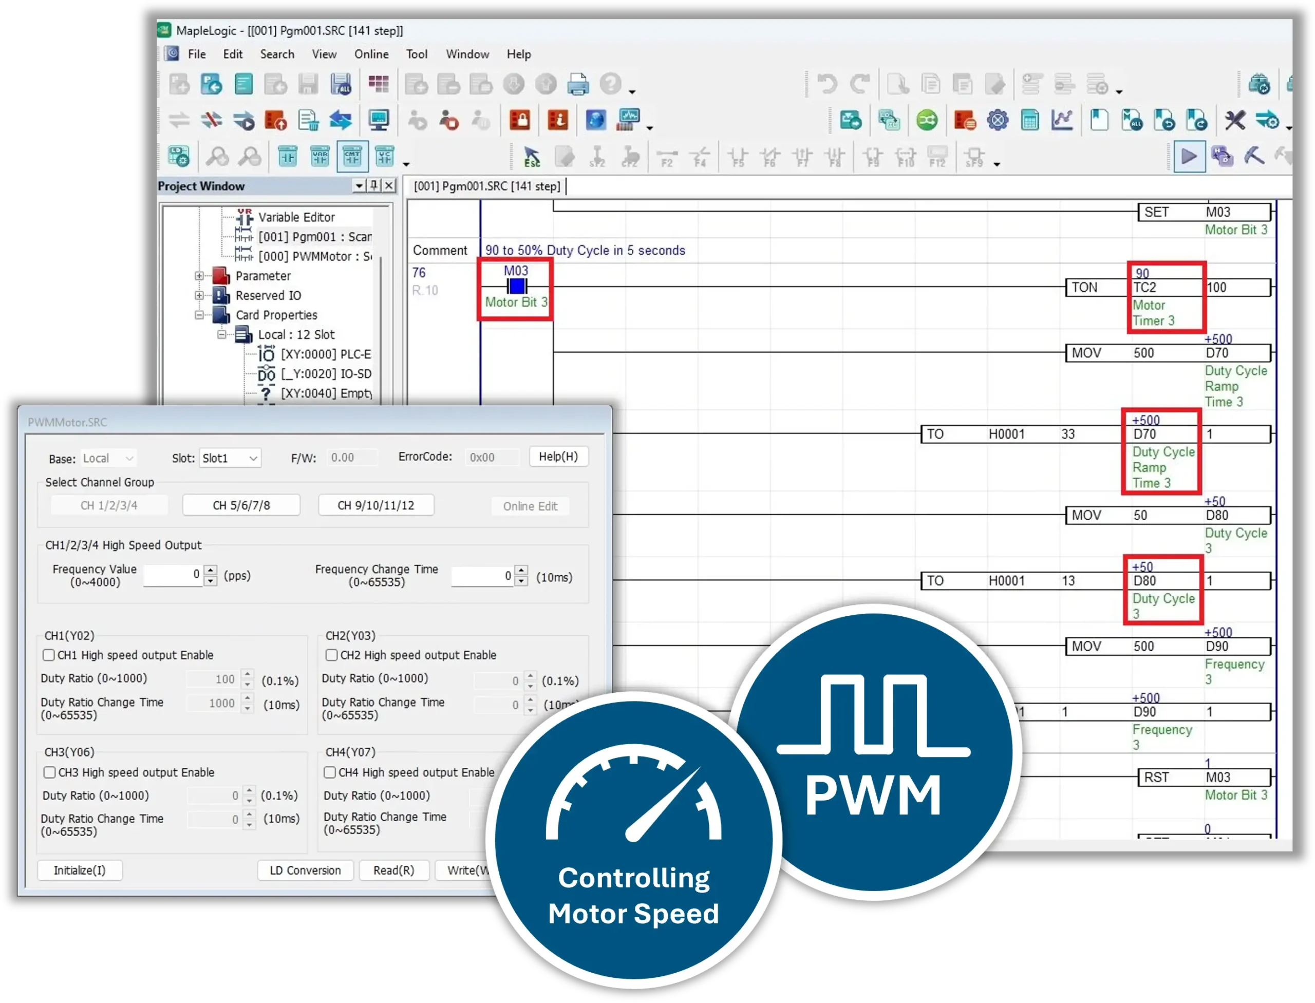This screenshot has height=1003, width=1315.
Task: Click the New Project toolbar icon
Action: point(179,84)
